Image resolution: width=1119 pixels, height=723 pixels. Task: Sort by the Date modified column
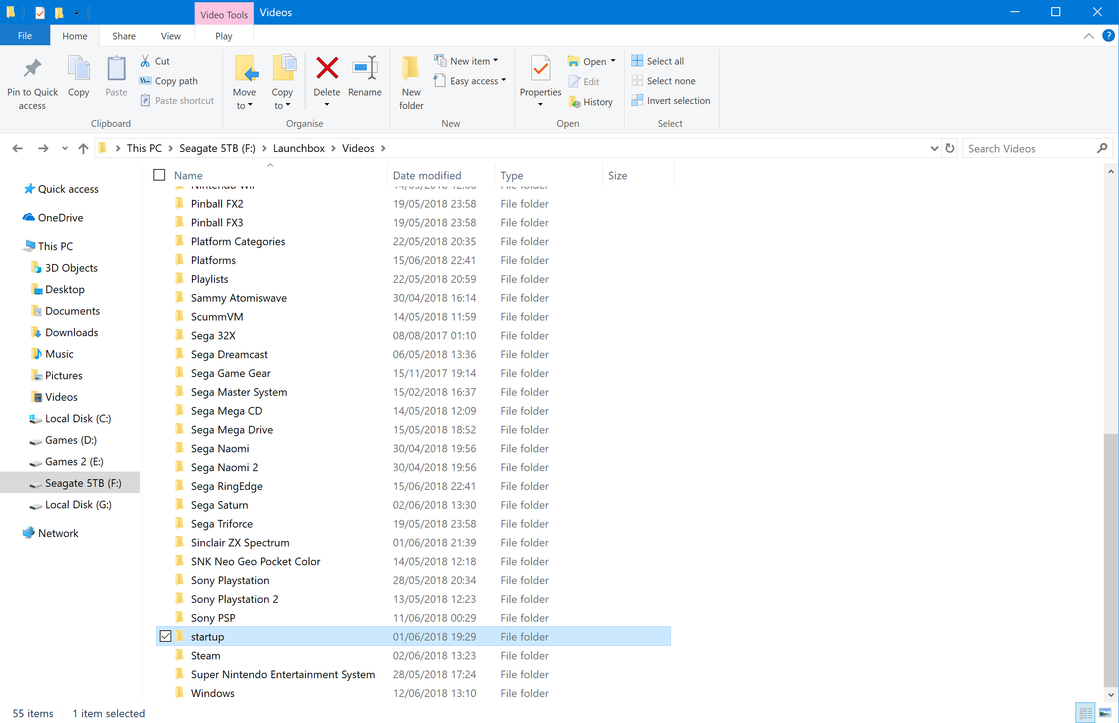click(440, 175)
